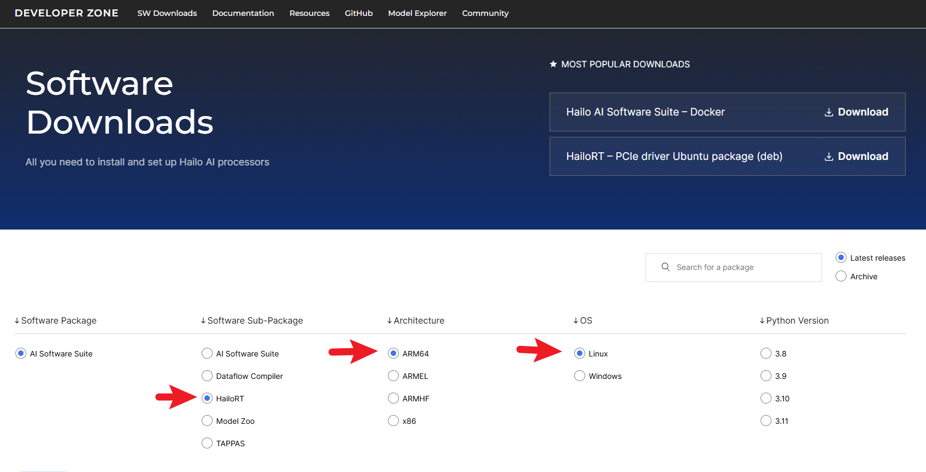Screen dimensions: 926x472
Task: Select x86 architecture
Action: click(393, 421)
